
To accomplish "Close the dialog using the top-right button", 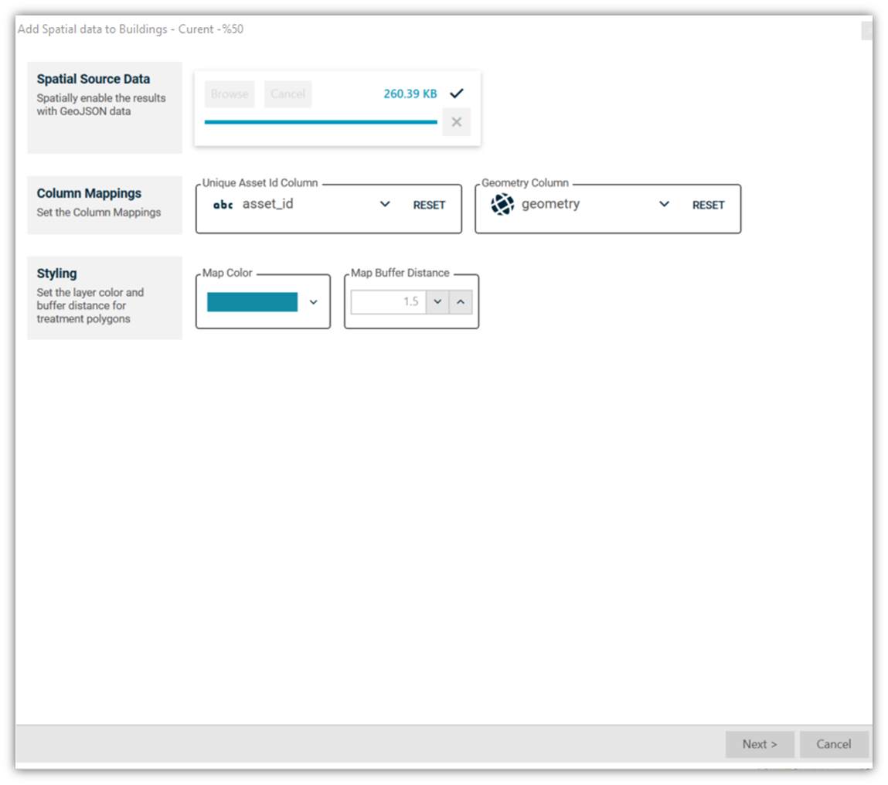I will pos(867,31).
